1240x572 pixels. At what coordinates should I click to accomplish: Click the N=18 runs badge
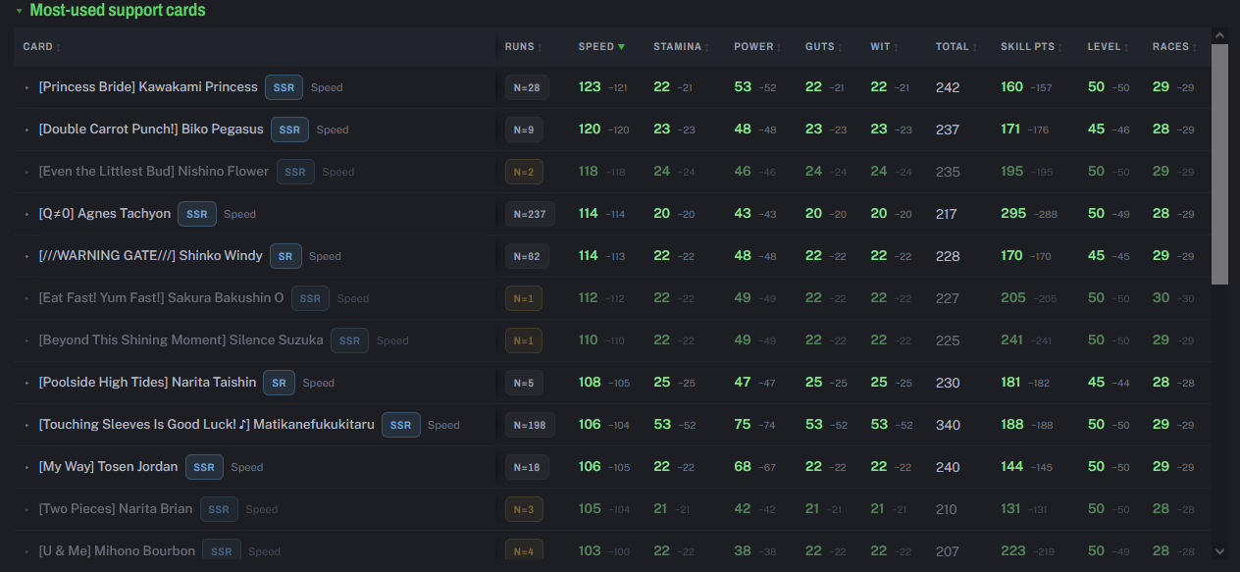527,467
